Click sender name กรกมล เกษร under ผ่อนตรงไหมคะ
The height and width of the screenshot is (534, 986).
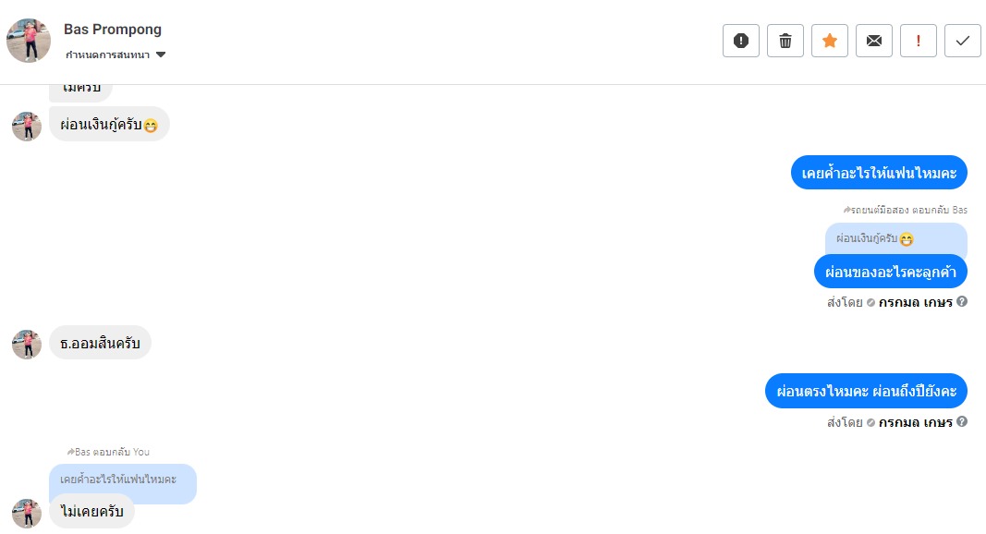915,422
